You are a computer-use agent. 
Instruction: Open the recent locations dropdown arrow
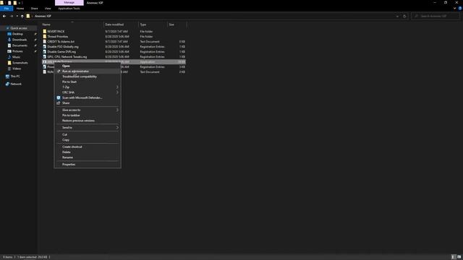tap(17, 16)
